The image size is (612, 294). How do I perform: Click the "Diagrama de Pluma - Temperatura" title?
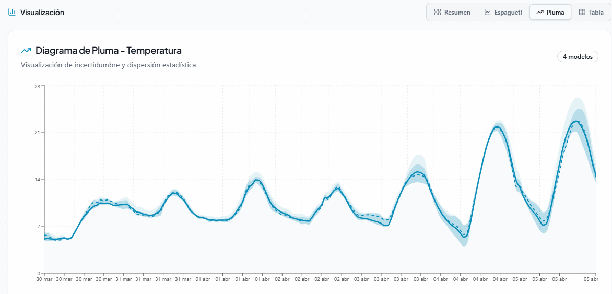109,51
